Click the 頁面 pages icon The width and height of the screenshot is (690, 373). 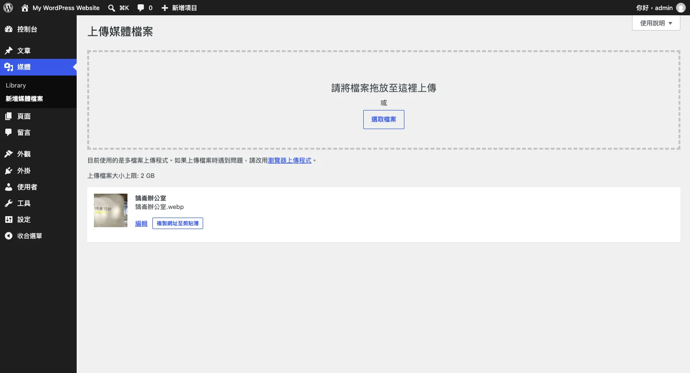[x=9, y=116]
